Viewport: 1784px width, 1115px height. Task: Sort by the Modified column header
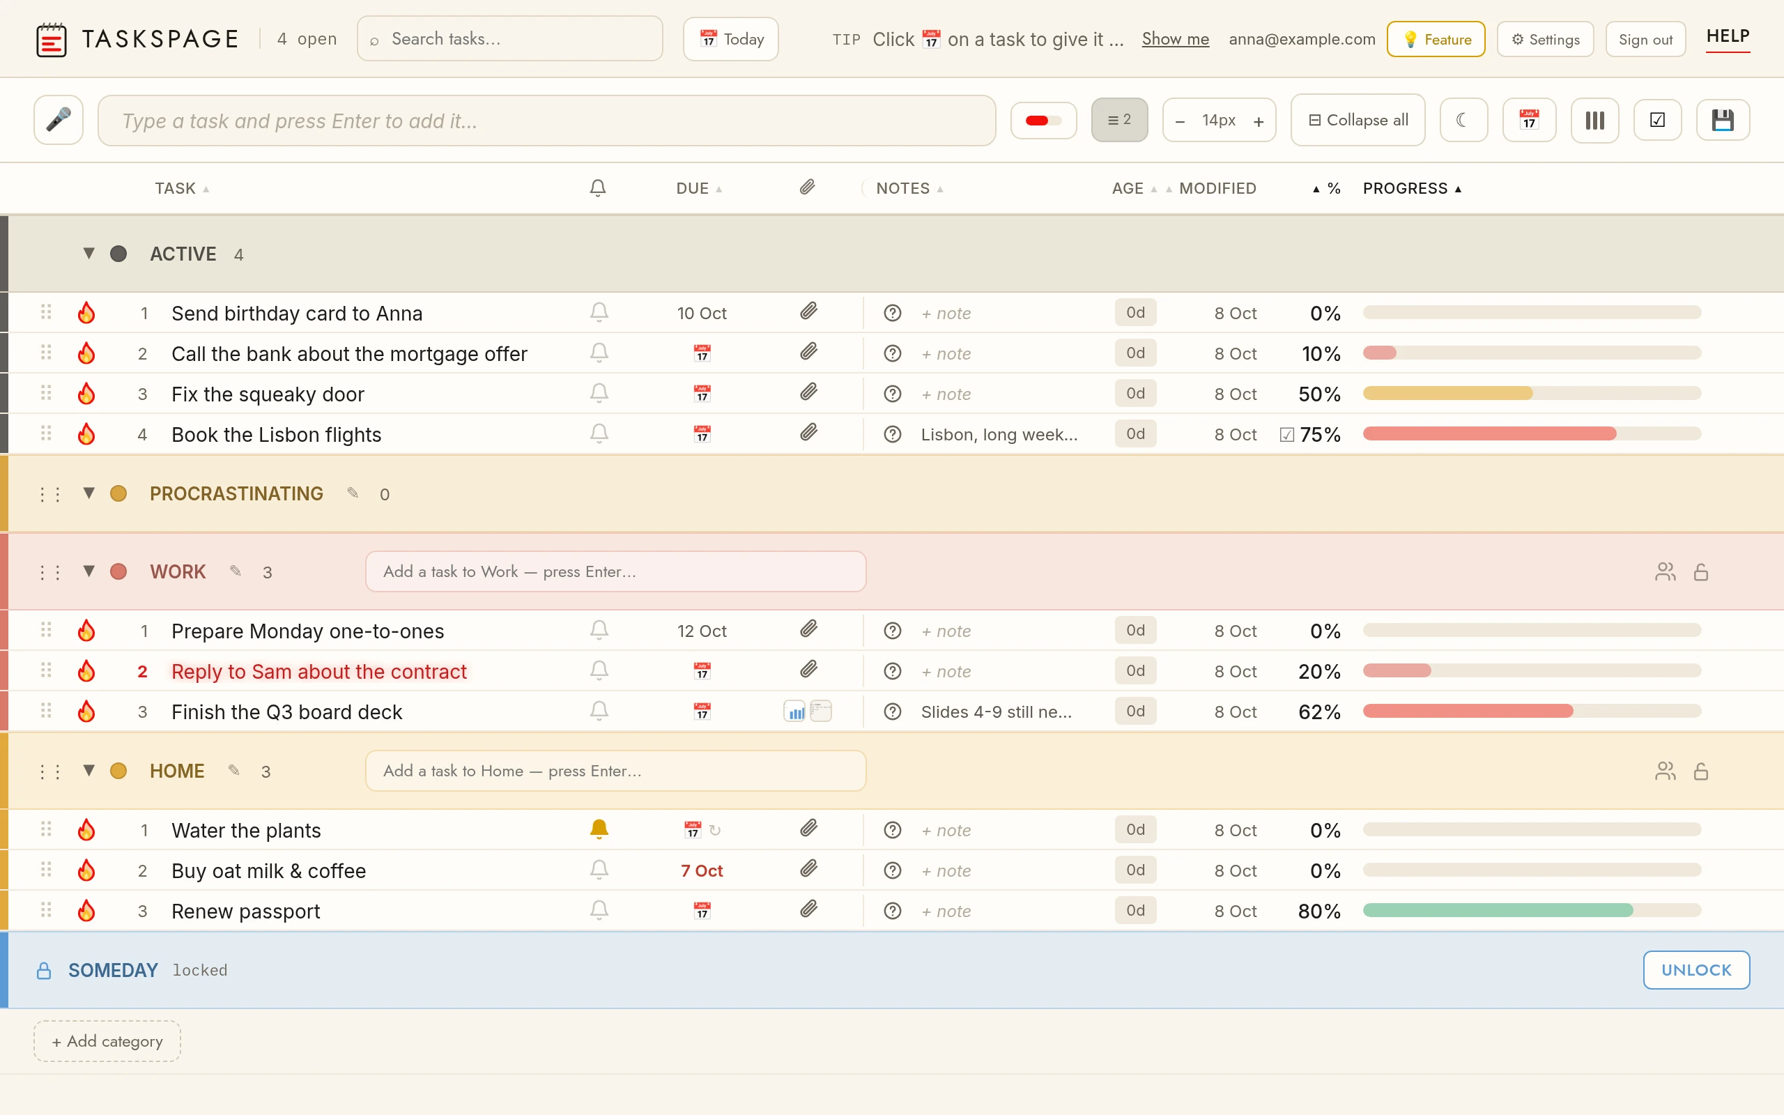[1210, 188]
